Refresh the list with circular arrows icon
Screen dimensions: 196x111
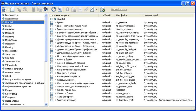click(x=54, y=9)
